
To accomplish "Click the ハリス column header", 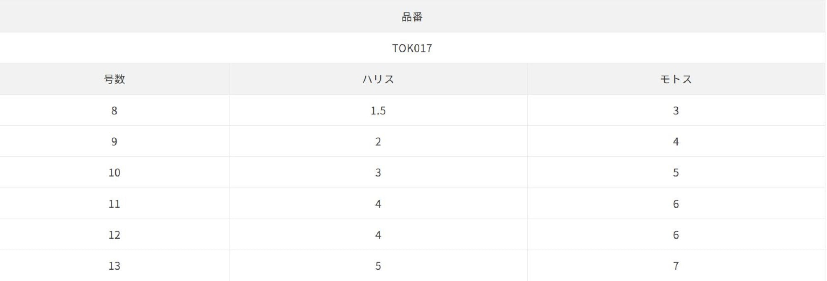I will pos(378,79).
